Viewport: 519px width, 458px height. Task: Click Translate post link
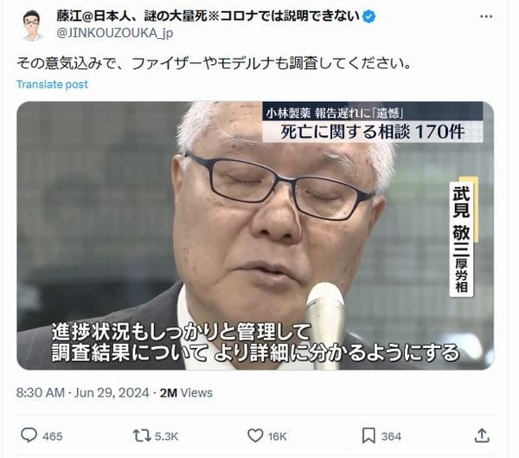[x=52, y=85]
